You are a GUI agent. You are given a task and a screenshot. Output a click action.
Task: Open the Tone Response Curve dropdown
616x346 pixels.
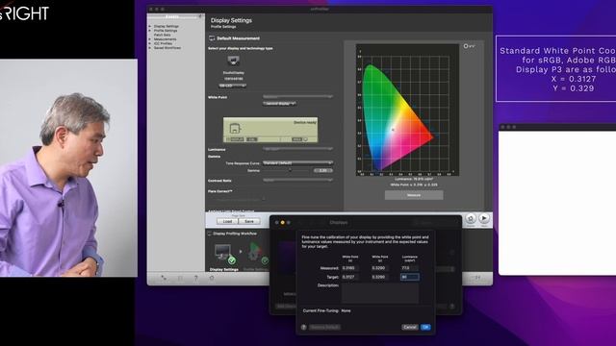297,162
